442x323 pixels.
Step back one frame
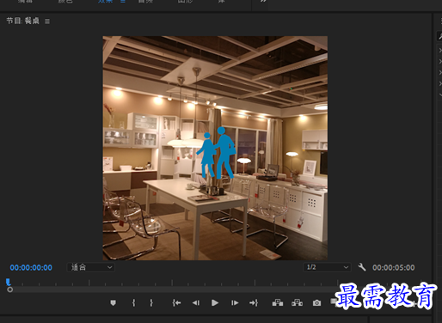[x=196, y=302]
